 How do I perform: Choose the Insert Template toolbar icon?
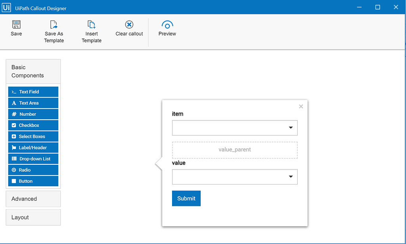[x=92, y=25]
